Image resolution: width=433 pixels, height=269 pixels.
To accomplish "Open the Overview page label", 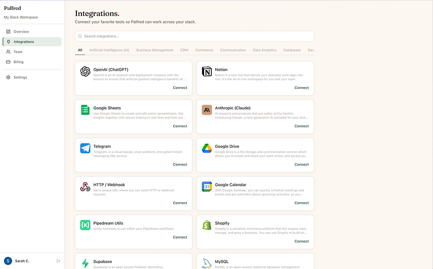I will click(21, 32).
